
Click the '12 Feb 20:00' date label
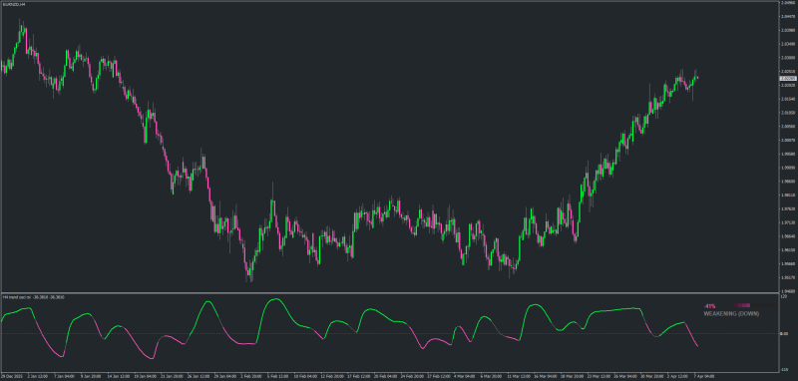pos(332,376)
